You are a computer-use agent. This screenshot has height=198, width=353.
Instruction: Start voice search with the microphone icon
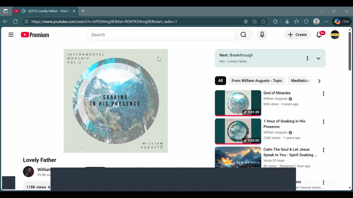coord(262,35)
